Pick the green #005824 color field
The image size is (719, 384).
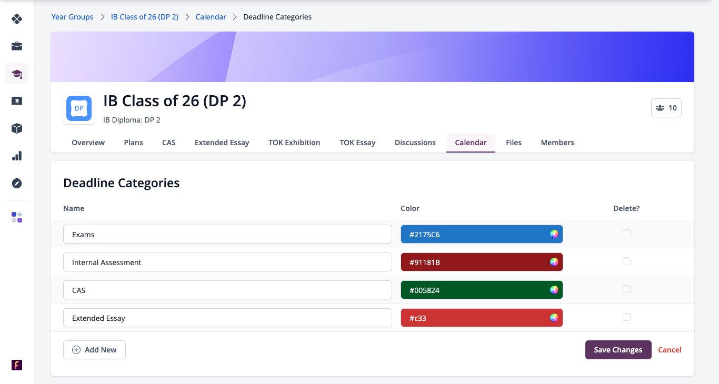coord(482,290)
